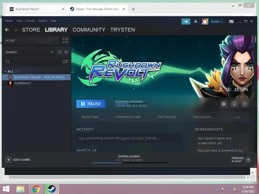Click the network tray icon
This screenshot has height=194, width=259.
tap(229, 189)
